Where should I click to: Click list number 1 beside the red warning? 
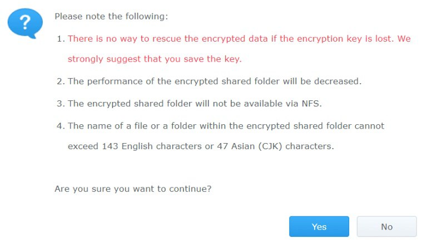pos(61,39)
